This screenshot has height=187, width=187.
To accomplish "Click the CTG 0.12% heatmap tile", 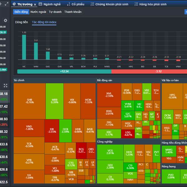I will (71, 164).
